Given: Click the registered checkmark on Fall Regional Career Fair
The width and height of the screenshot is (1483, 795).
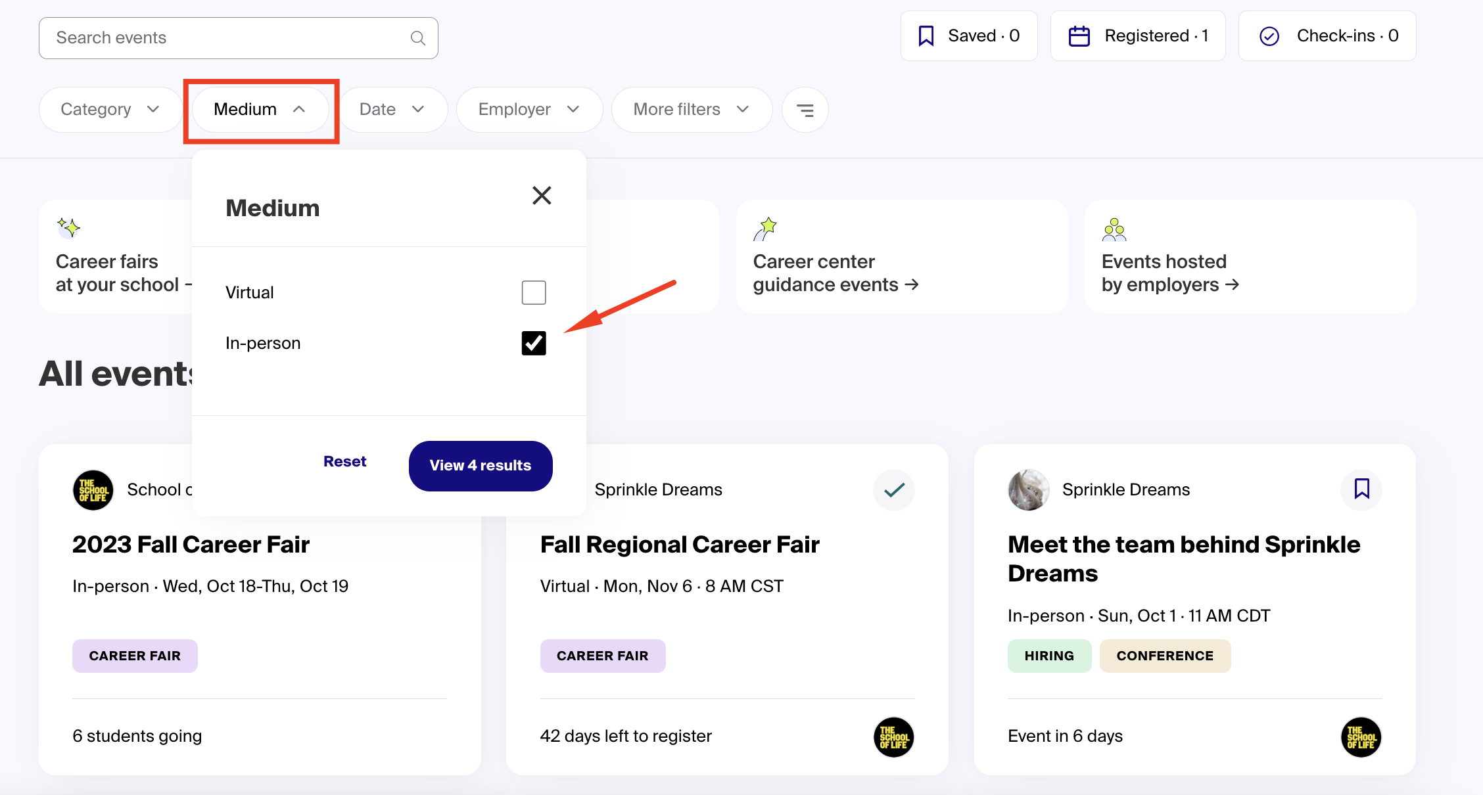Looking at the screenshot, I should [894, 490].
